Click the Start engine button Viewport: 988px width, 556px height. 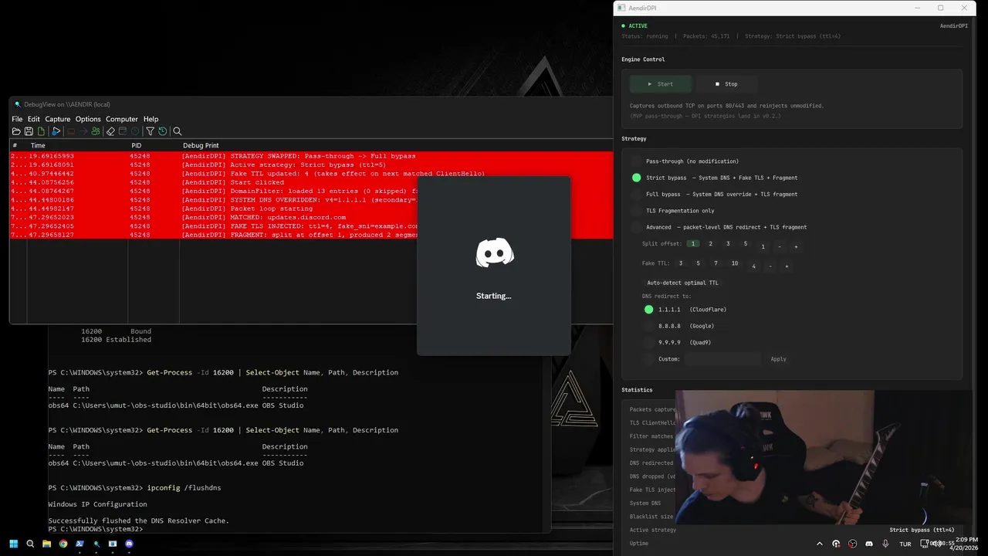click(660, 83)
